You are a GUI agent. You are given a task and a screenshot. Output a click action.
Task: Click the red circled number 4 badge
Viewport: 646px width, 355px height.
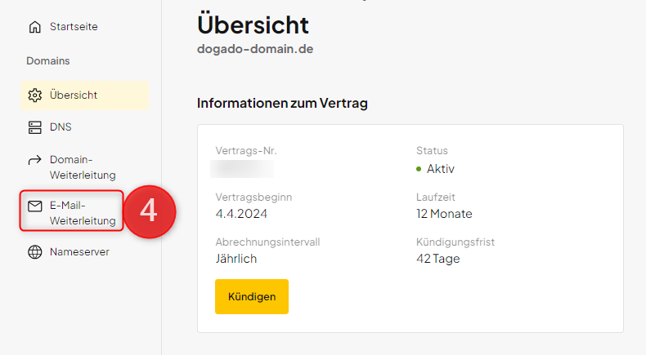(x=149, y=211)
